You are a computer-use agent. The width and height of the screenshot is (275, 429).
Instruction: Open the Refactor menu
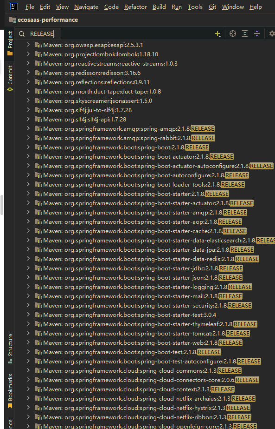click(135, 7)
